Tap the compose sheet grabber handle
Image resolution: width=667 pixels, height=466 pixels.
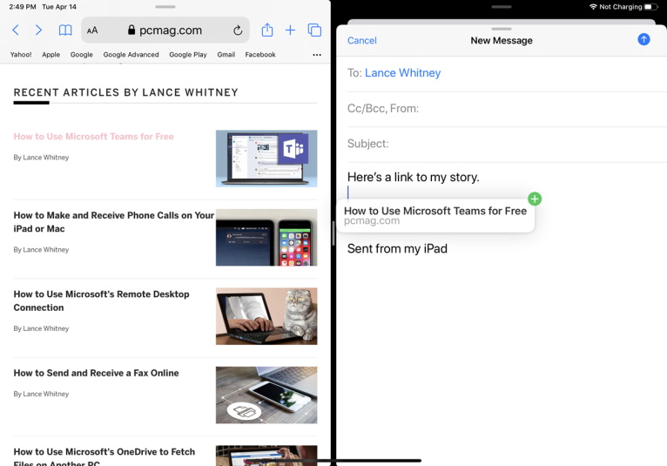(x=501, y=29)
